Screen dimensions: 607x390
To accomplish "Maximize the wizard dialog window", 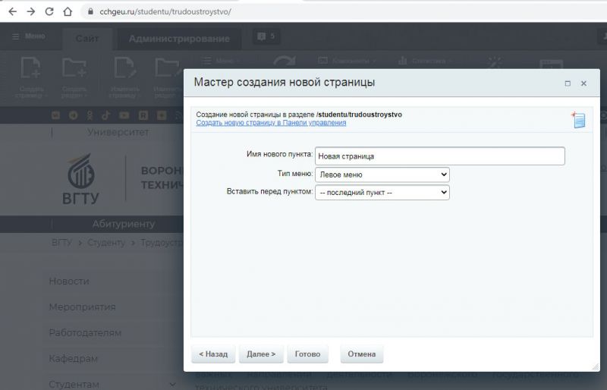I will pyautogui.click(x=568, y=83).
